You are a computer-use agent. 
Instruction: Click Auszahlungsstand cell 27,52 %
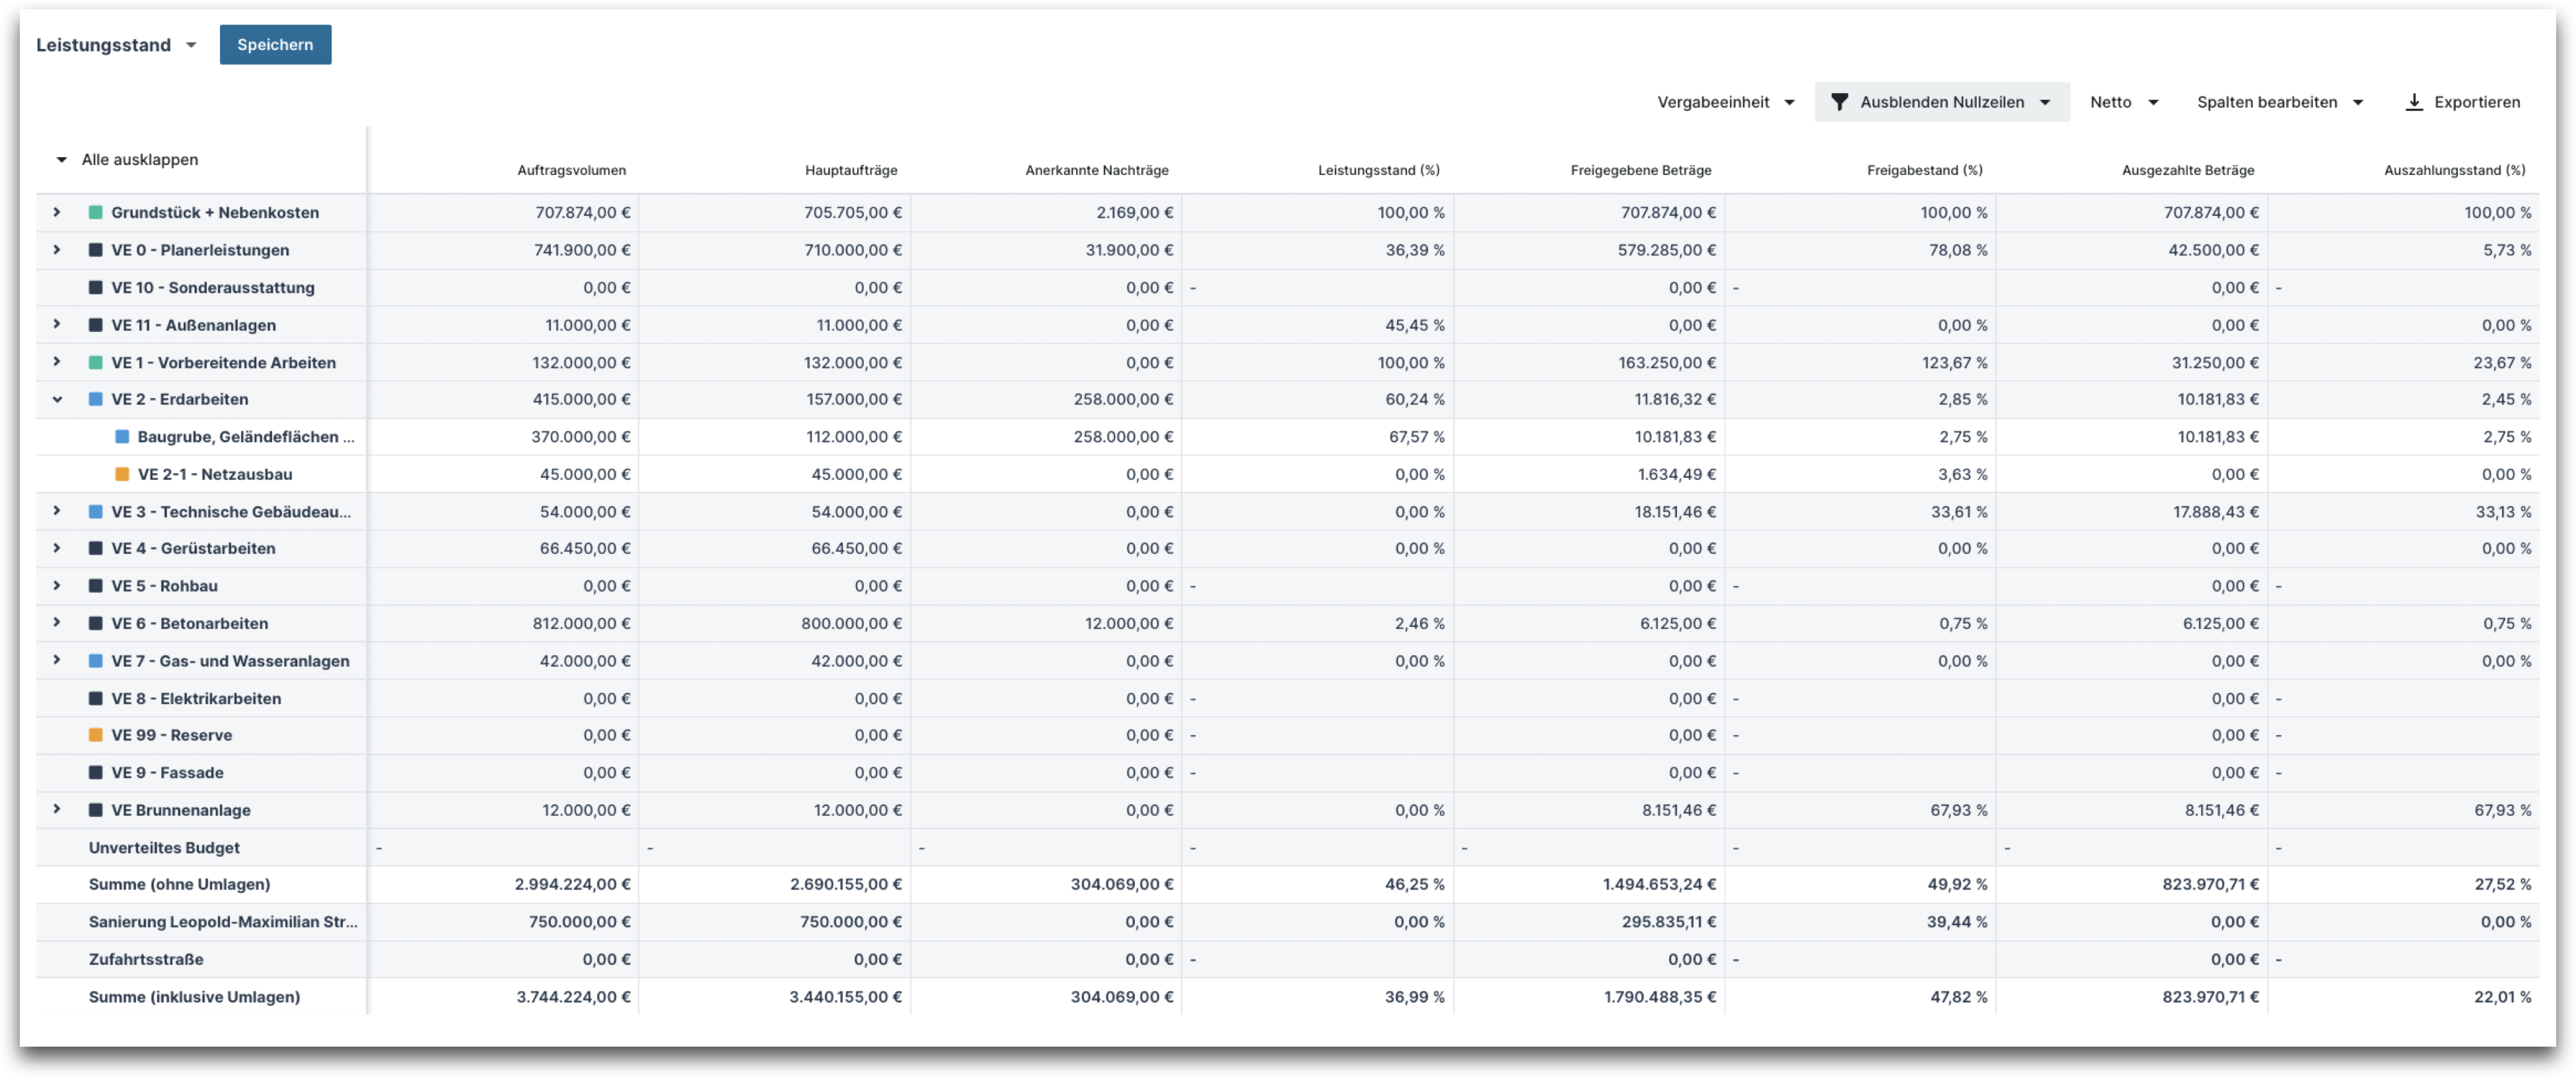click(2502, 884)
